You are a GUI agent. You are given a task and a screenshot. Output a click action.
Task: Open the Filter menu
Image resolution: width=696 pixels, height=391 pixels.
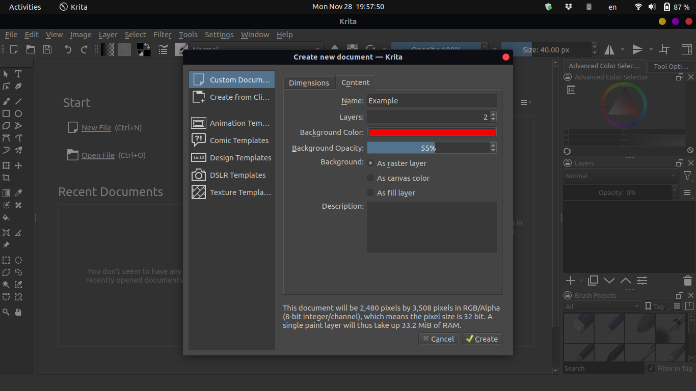pyautogui.click(x=162, y=34)
